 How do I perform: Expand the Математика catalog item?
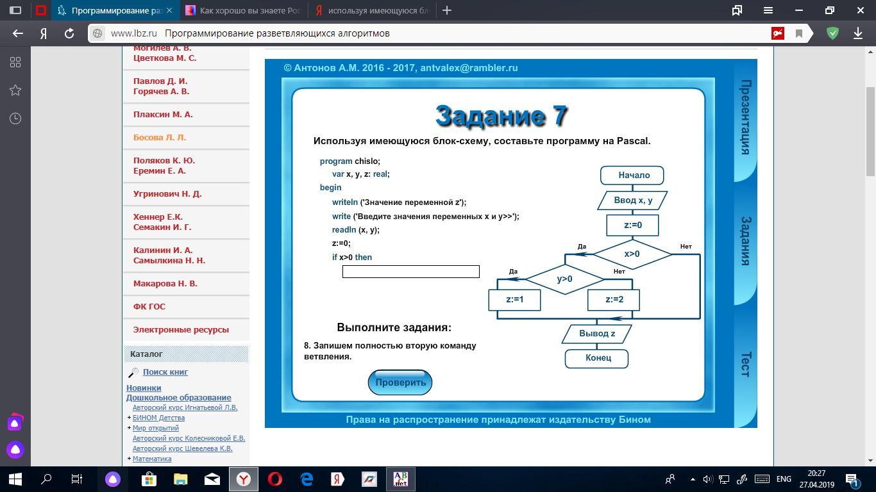coord(129,459)
